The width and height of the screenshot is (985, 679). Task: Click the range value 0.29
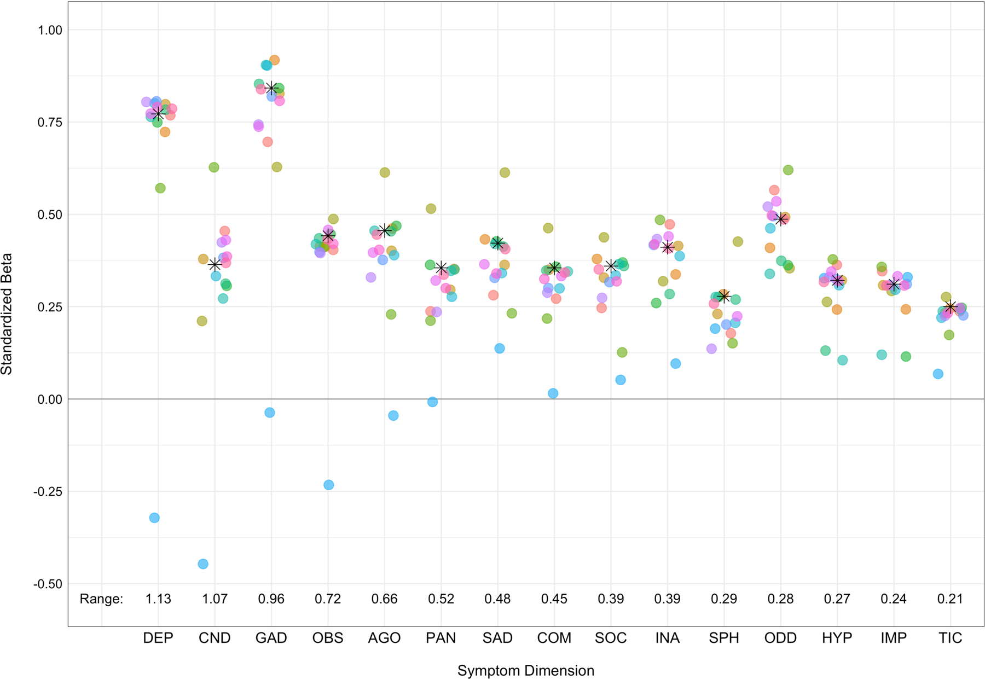pos(724,599)
